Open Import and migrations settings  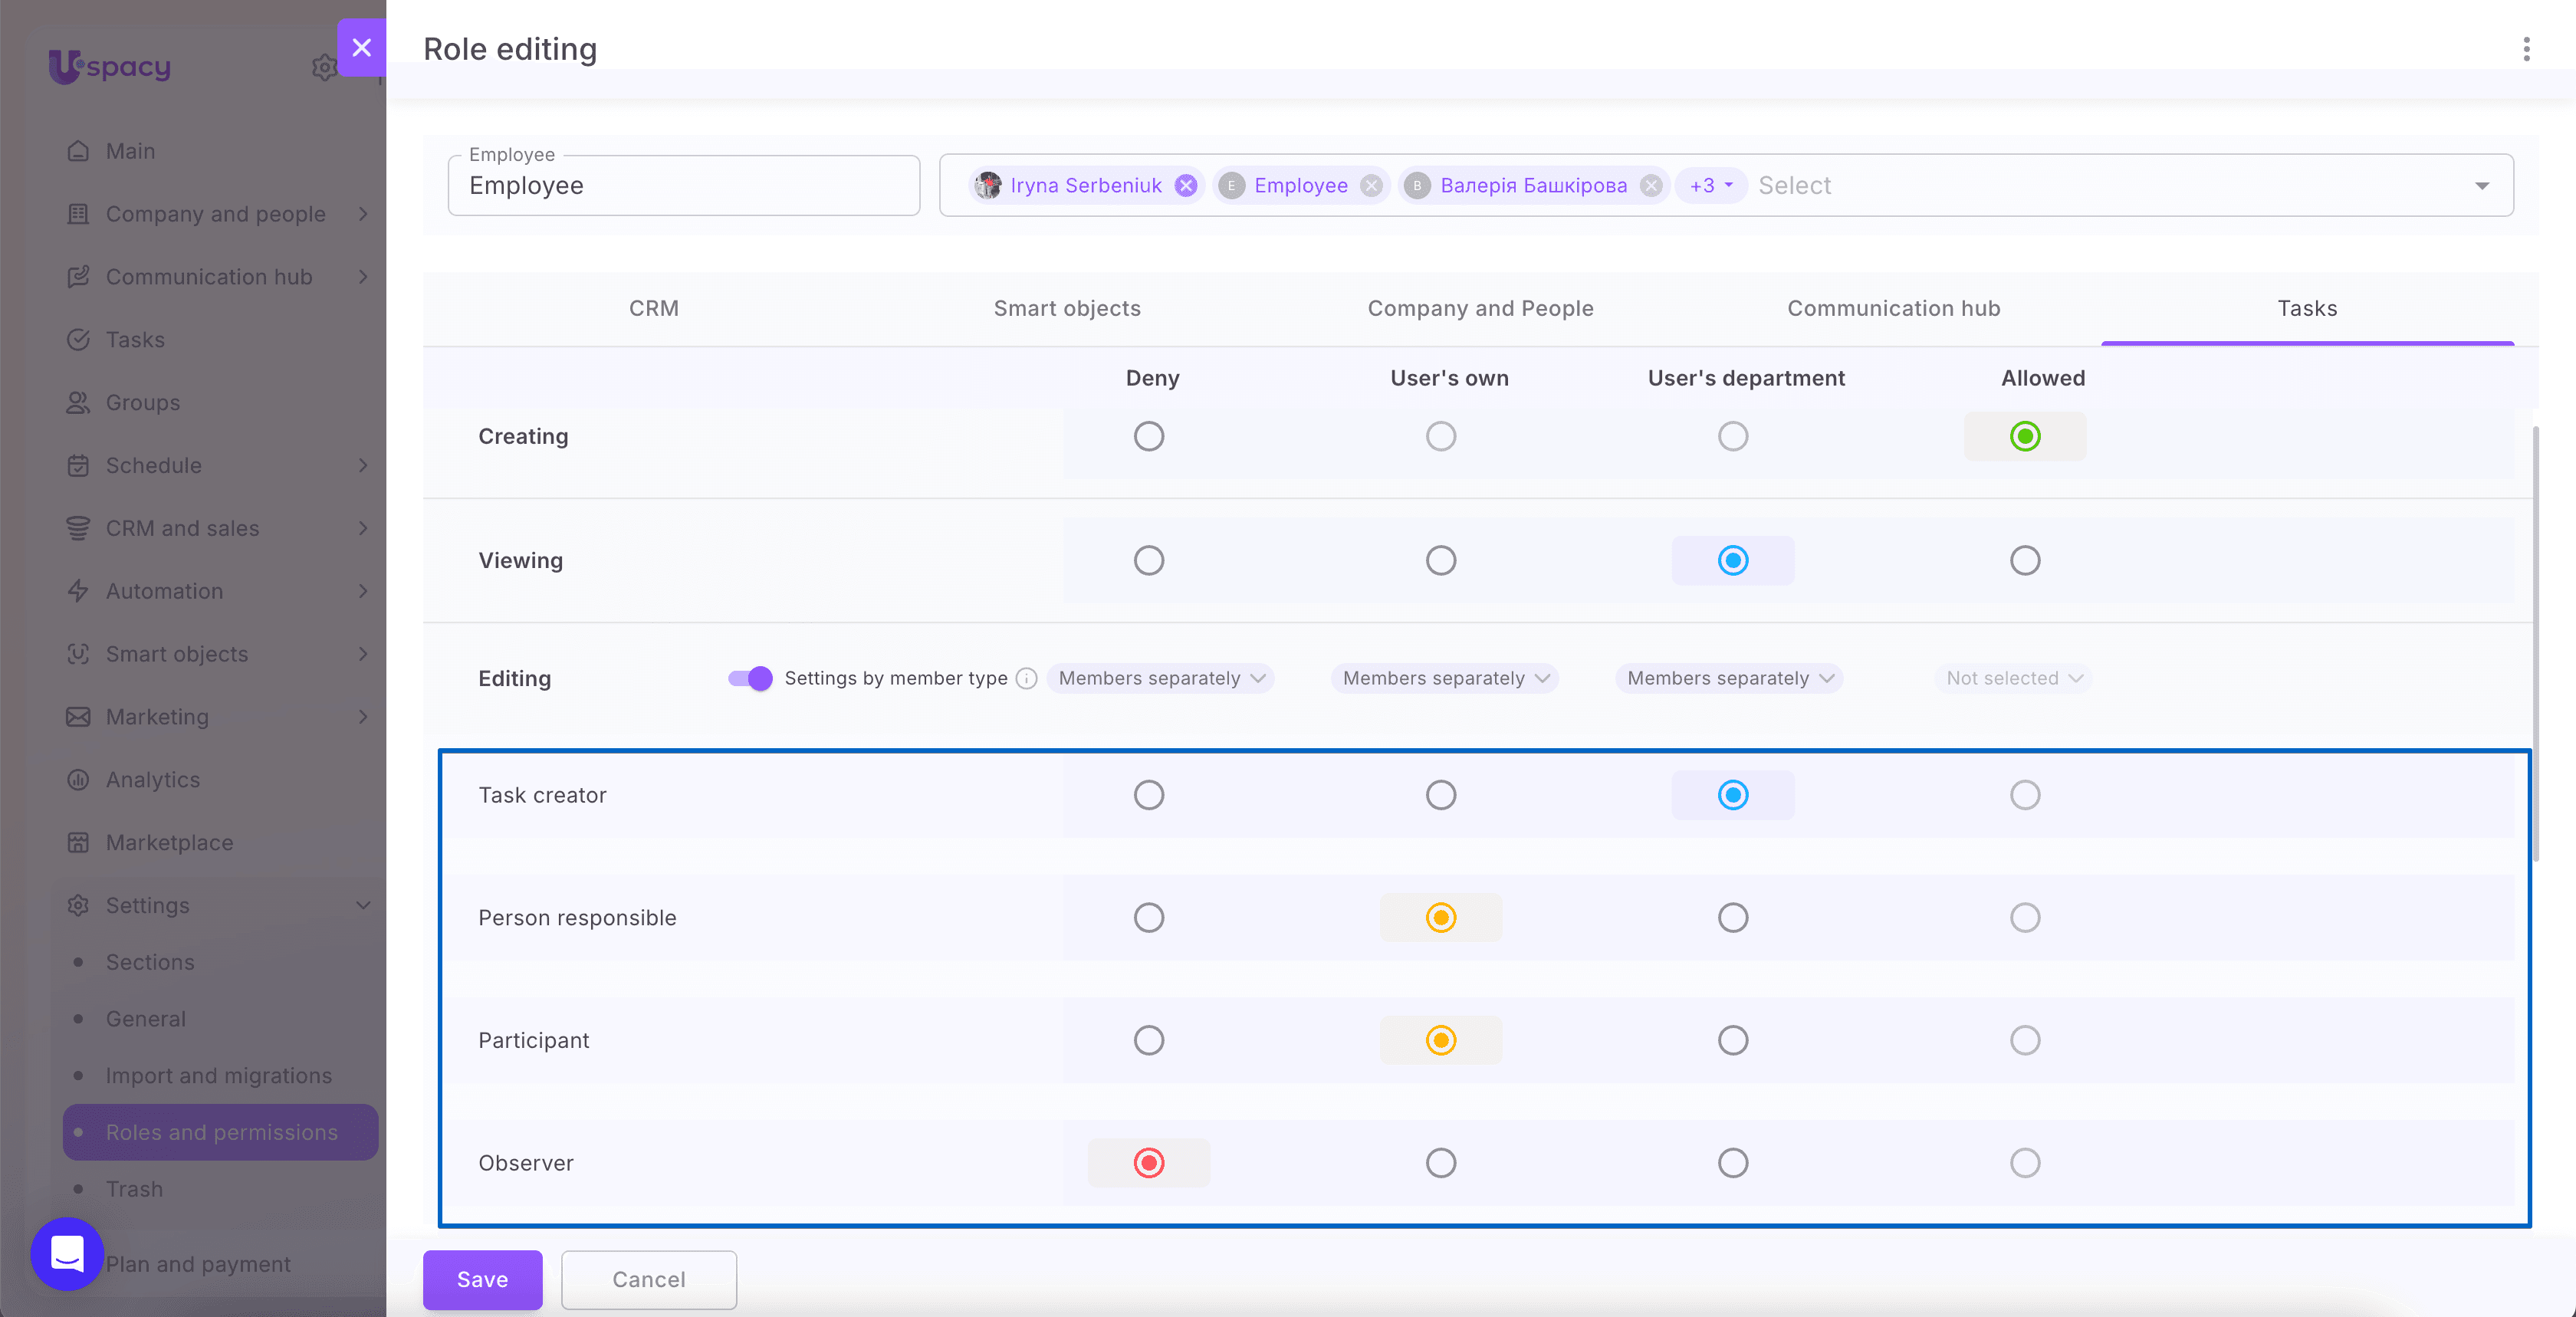pyautogui.click(x=219, y=1075)
